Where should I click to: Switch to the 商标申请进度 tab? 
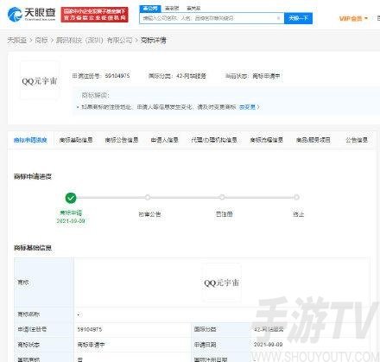pos(30,140)
